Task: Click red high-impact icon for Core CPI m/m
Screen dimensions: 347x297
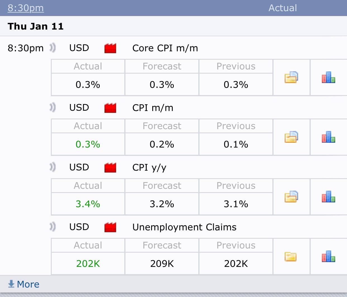Action: click(x=110, y=48)
